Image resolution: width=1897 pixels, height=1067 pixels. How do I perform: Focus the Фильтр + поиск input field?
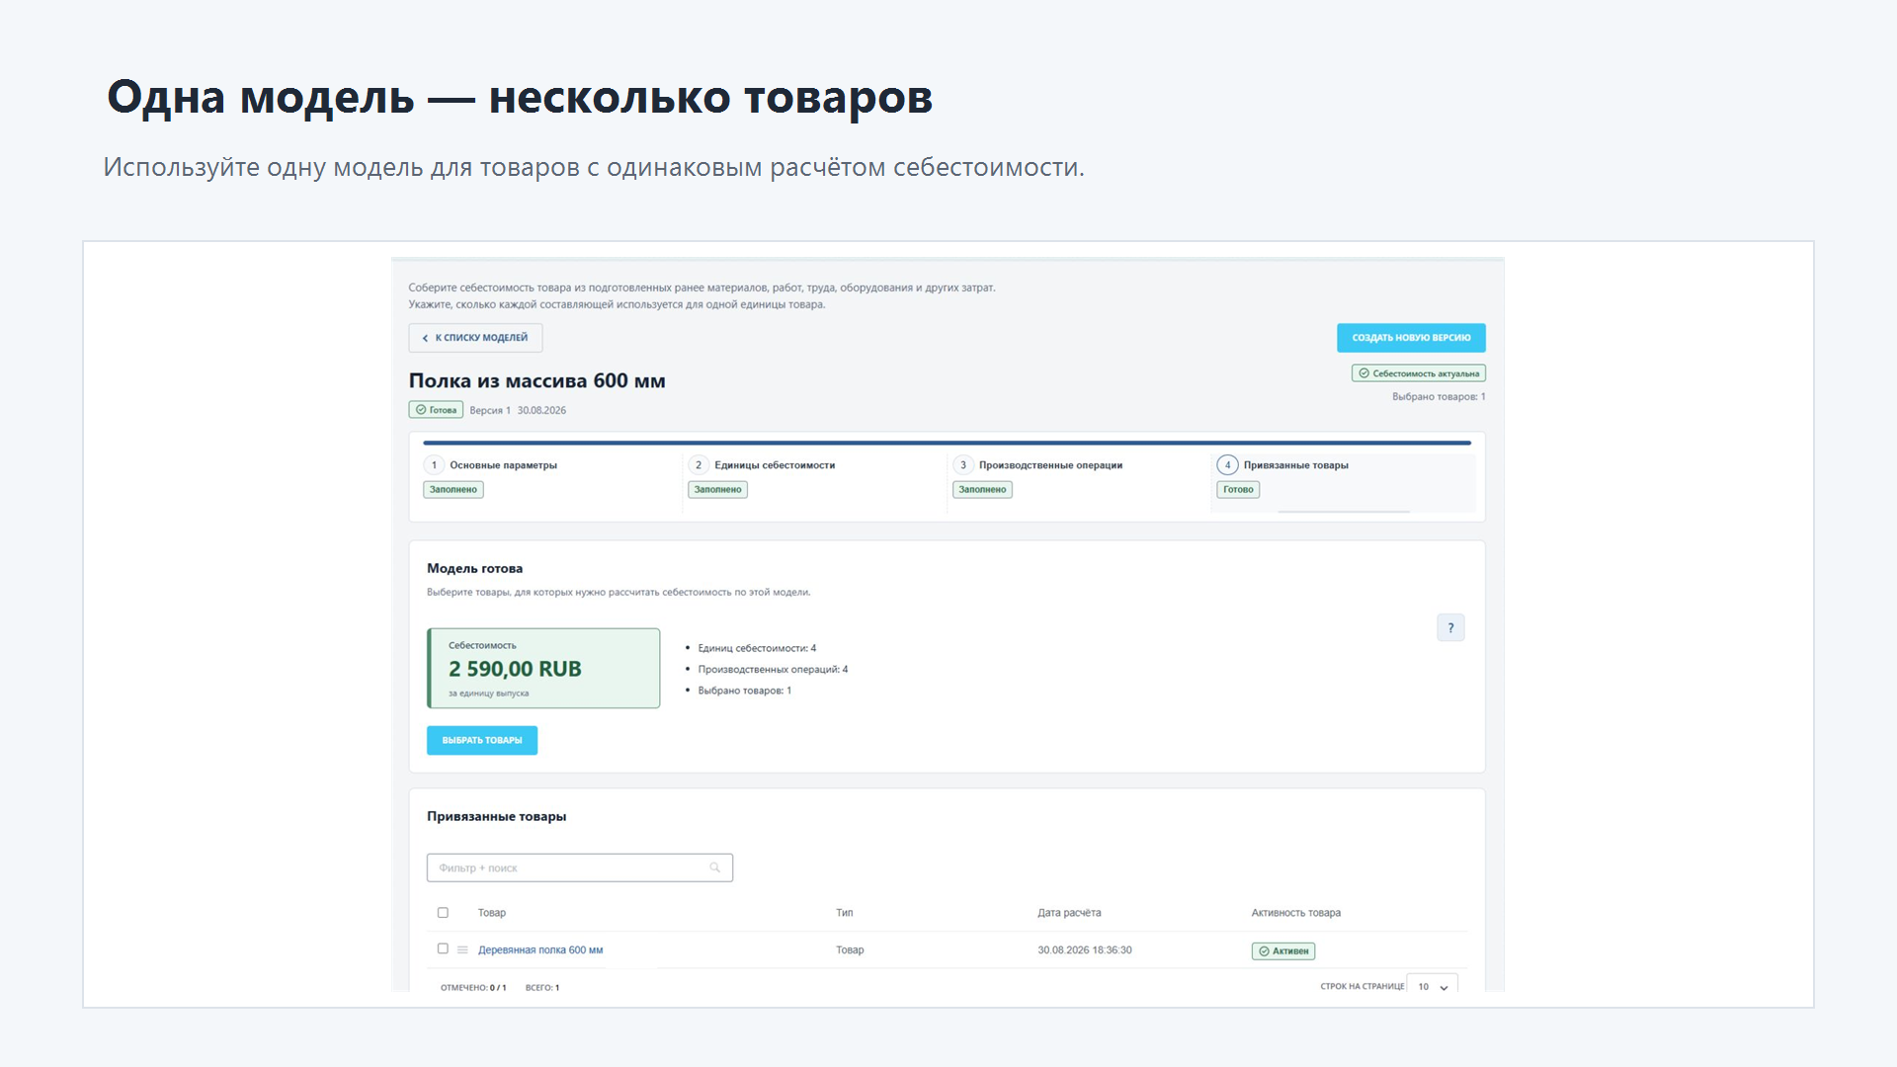[x=579, y=867]
